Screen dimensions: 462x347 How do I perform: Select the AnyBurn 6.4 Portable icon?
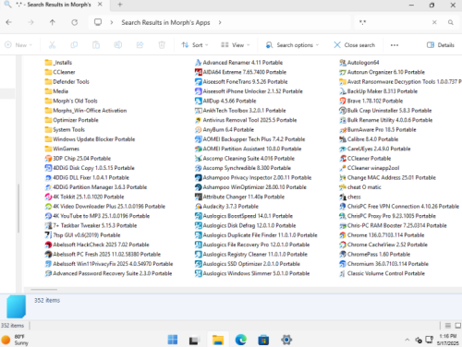click(199, 130)
